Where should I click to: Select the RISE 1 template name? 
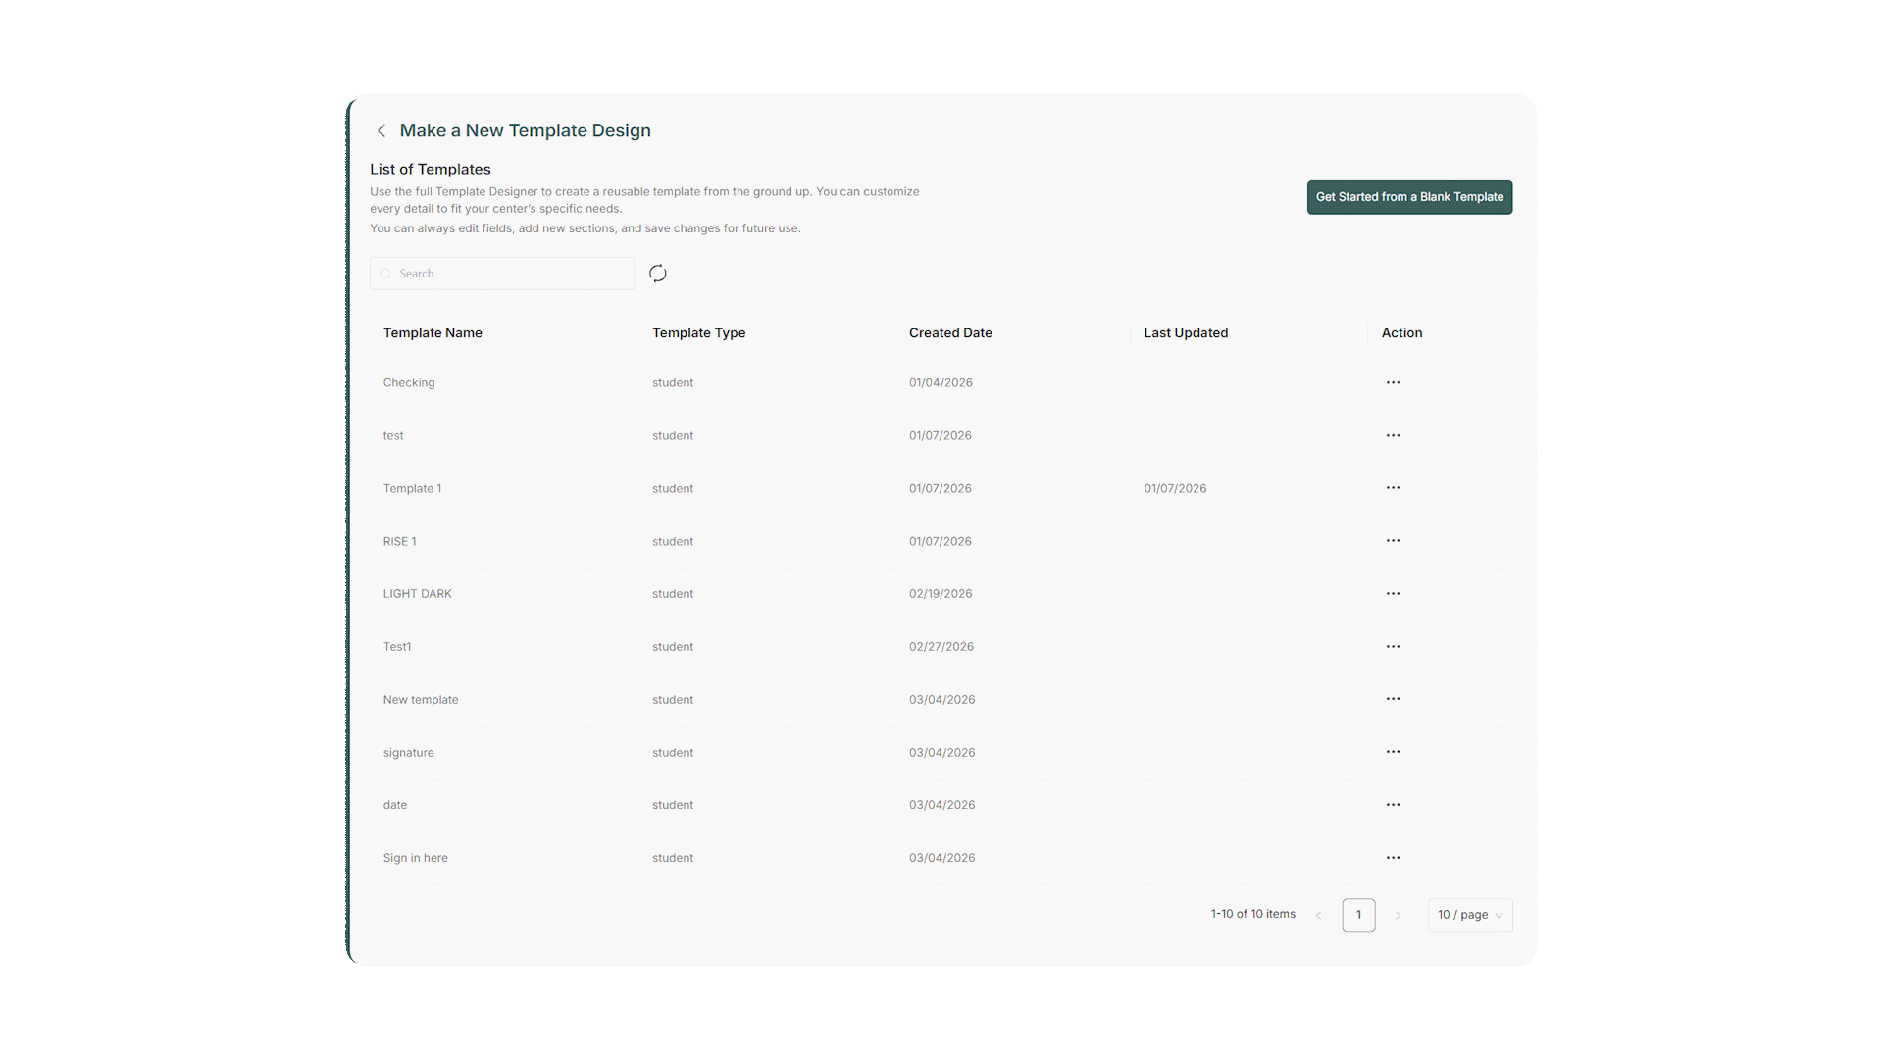click(x=399, y=542)
